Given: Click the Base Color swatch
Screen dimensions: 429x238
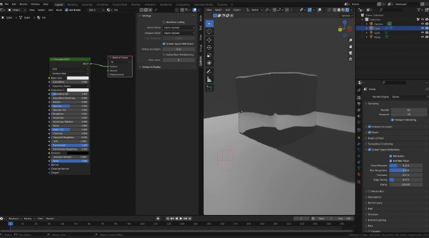Looking at the screenshot, I should [x=77, y=78].
